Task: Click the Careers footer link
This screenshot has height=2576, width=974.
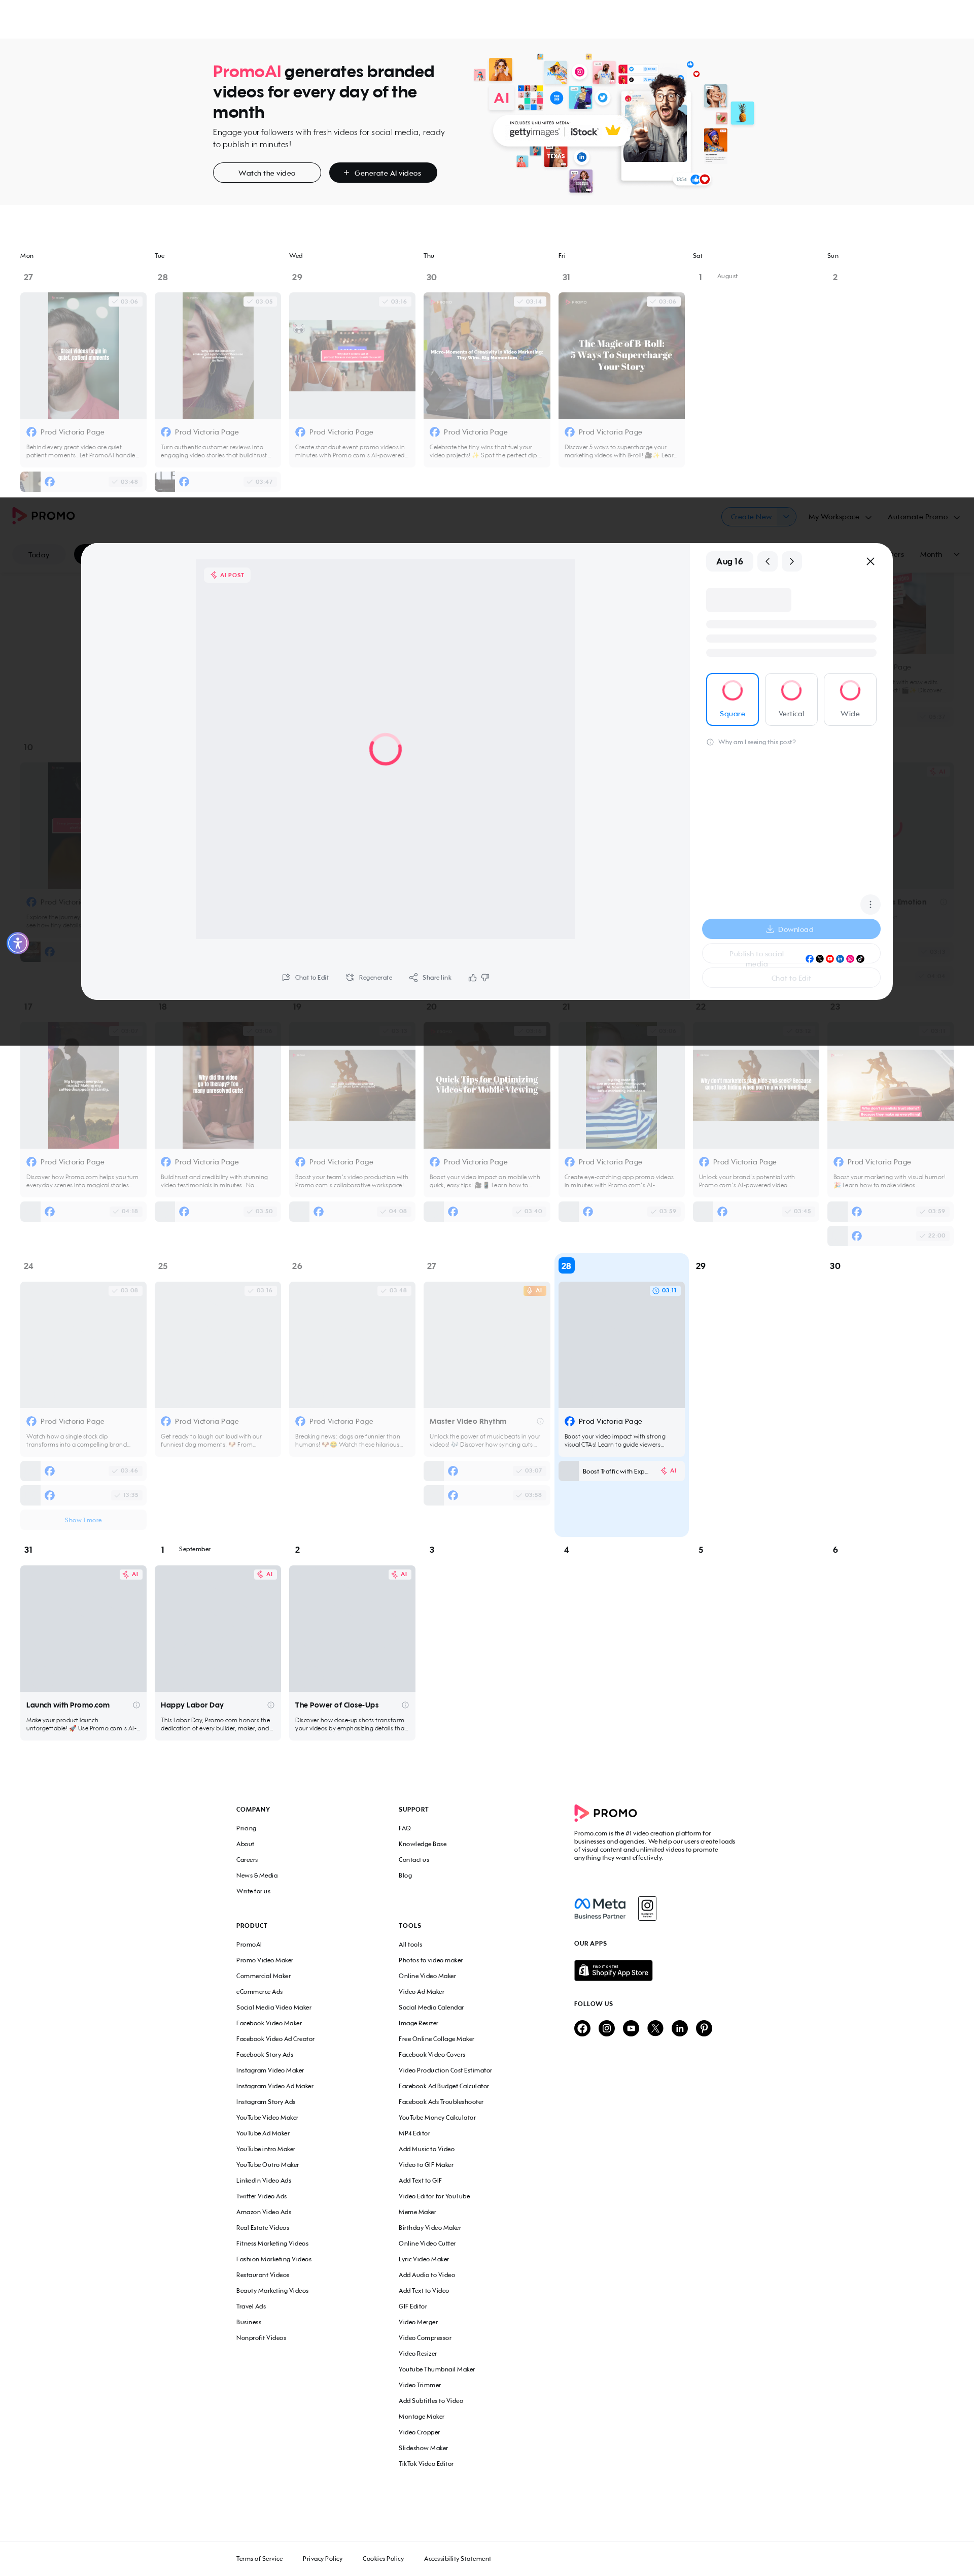Action: pos(247,1860)
